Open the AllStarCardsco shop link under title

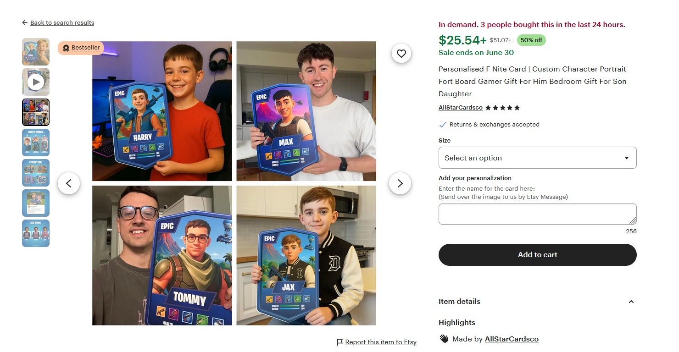tap(461, 108)
